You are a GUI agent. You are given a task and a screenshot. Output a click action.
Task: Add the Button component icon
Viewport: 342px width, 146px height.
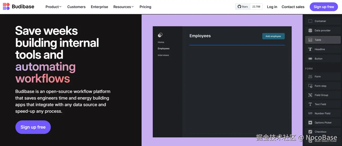click(310, 59)
